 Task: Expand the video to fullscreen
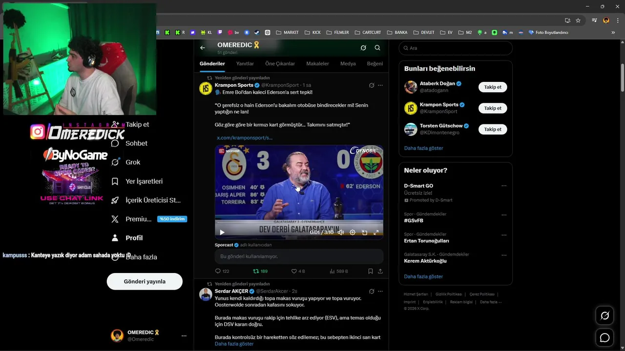point(376,233)
